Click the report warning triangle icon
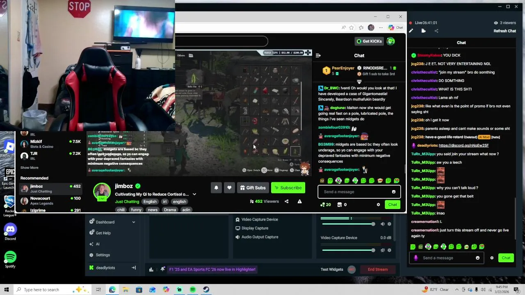The width and height of the screenshot is (525, 295). pyautogui.click(x=299, y=202)
